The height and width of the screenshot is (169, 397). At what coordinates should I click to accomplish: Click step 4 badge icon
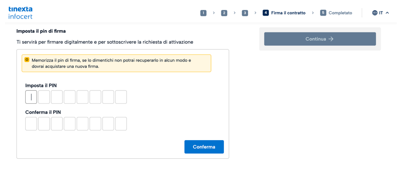[265, 13]
